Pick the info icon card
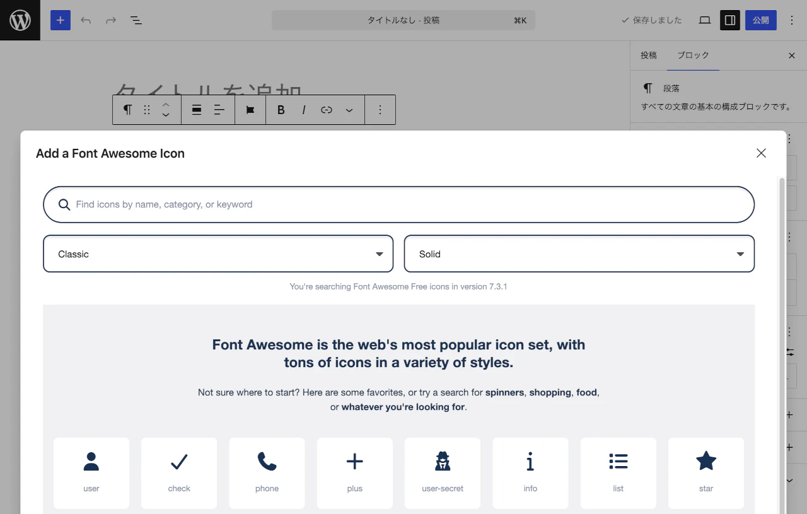Viewport: 807px width, 514px height. pos(530,473)
